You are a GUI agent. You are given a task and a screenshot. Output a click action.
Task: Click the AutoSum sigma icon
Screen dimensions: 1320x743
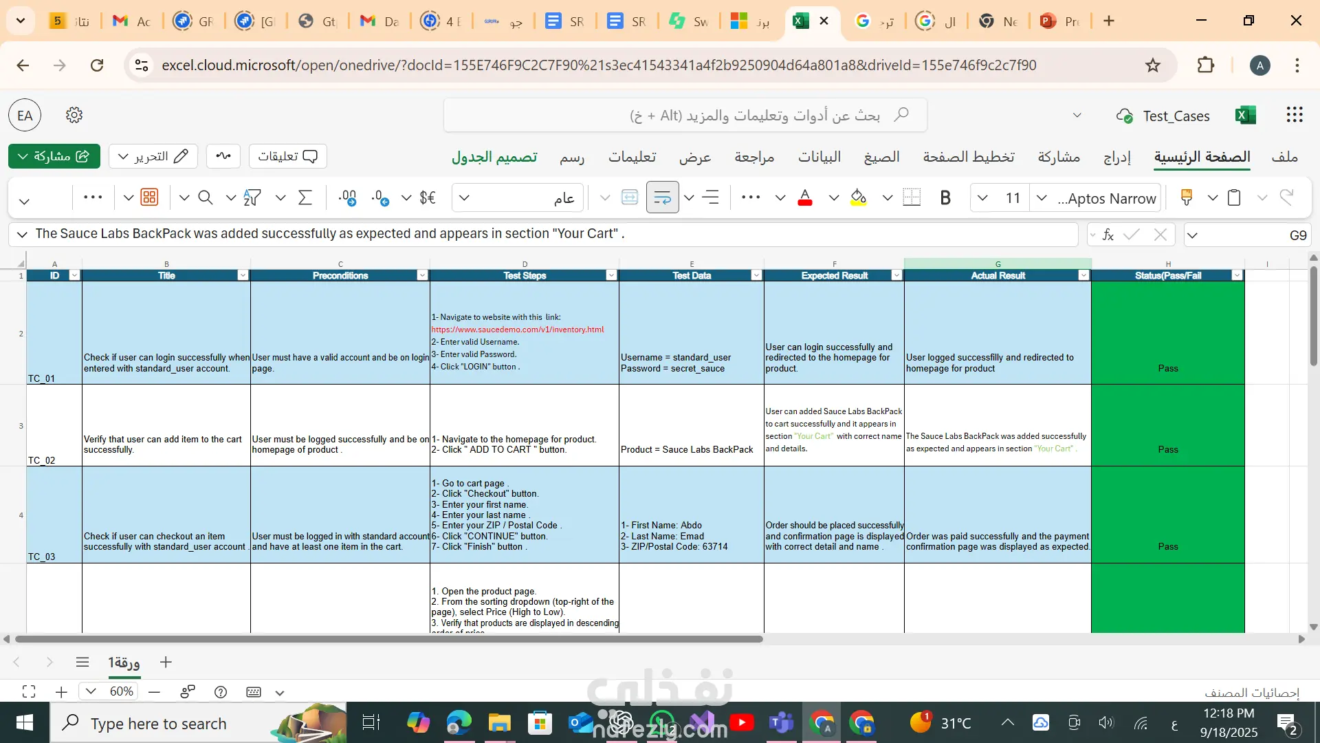click(x=305, y=198)
